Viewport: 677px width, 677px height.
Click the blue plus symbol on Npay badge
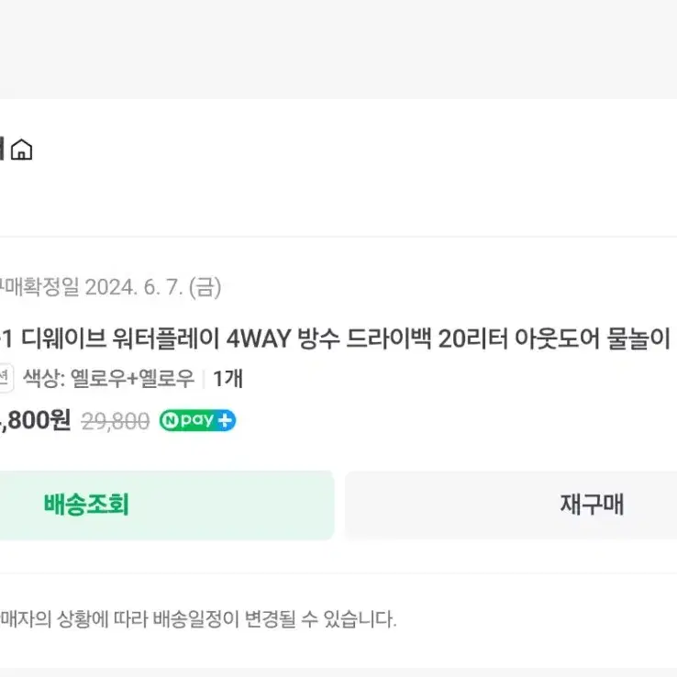[225, 420]
